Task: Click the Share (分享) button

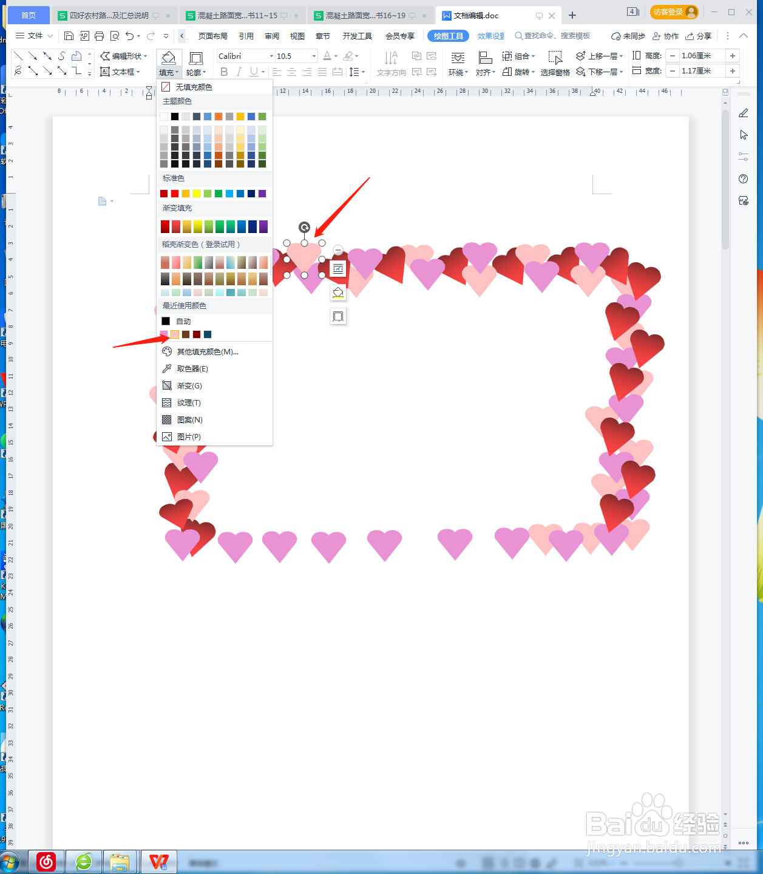Action: [699, 36]
